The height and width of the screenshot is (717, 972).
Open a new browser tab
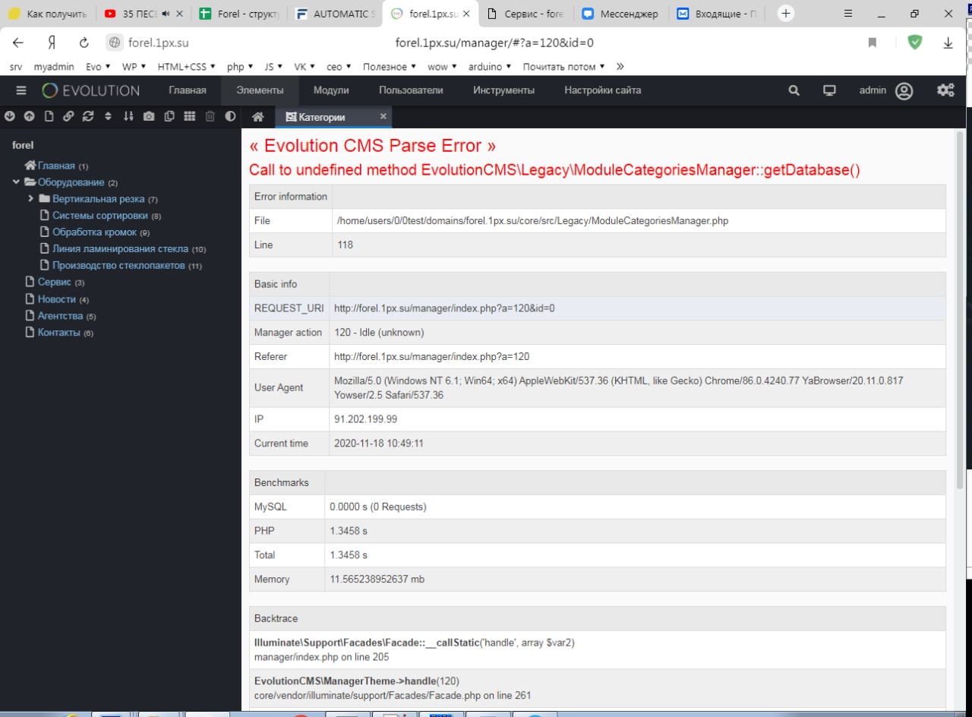point(786,13)
